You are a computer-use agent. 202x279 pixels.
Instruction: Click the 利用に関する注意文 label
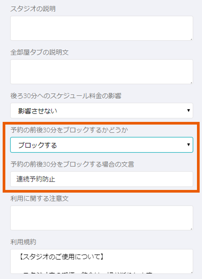tap(39, 199)
